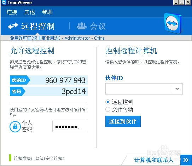Viewport: 192px width, 166px height.
Task: Expand the double-arrow contacts expander
Action: [186, 160]
